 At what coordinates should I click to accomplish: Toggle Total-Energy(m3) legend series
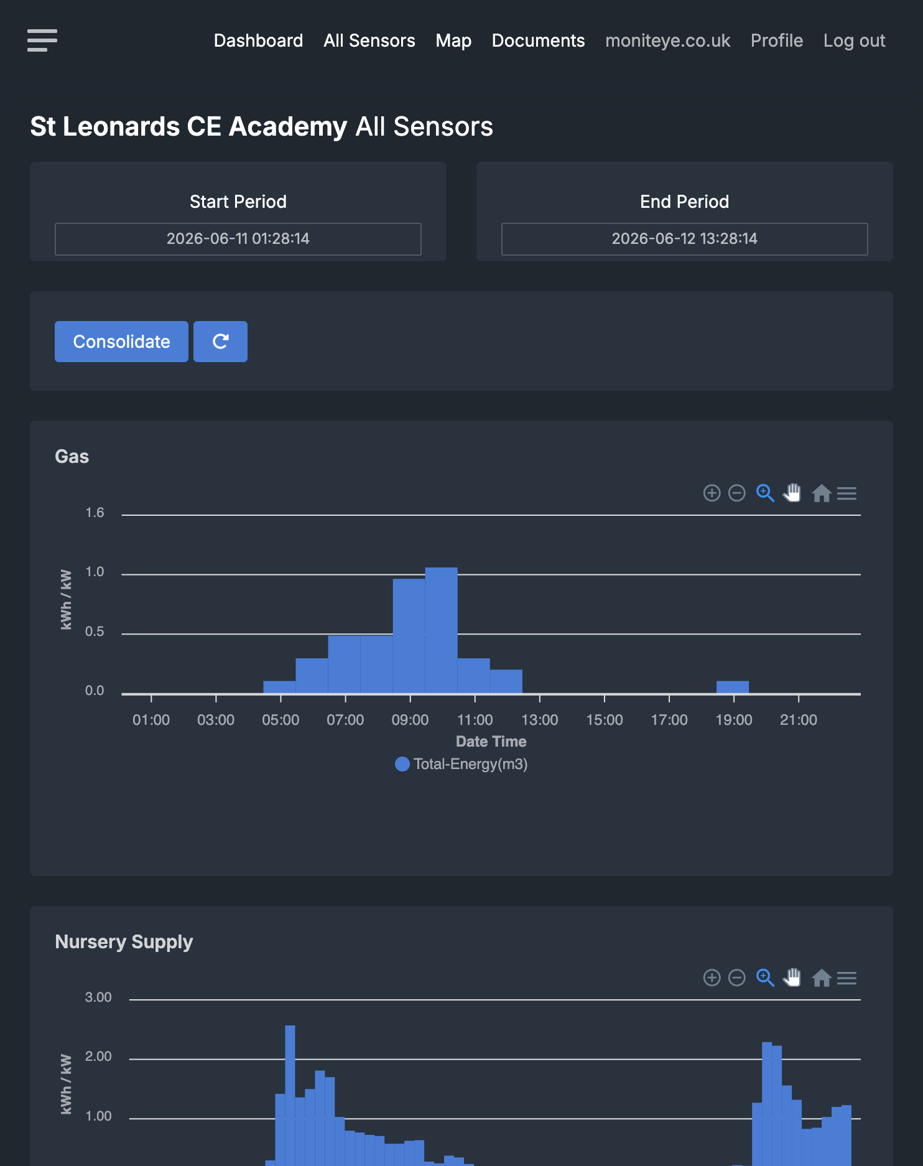pos(462,764)
